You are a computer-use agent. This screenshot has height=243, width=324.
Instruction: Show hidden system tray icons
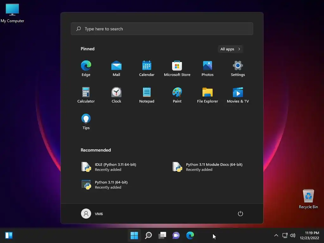[x=276, y=235]
